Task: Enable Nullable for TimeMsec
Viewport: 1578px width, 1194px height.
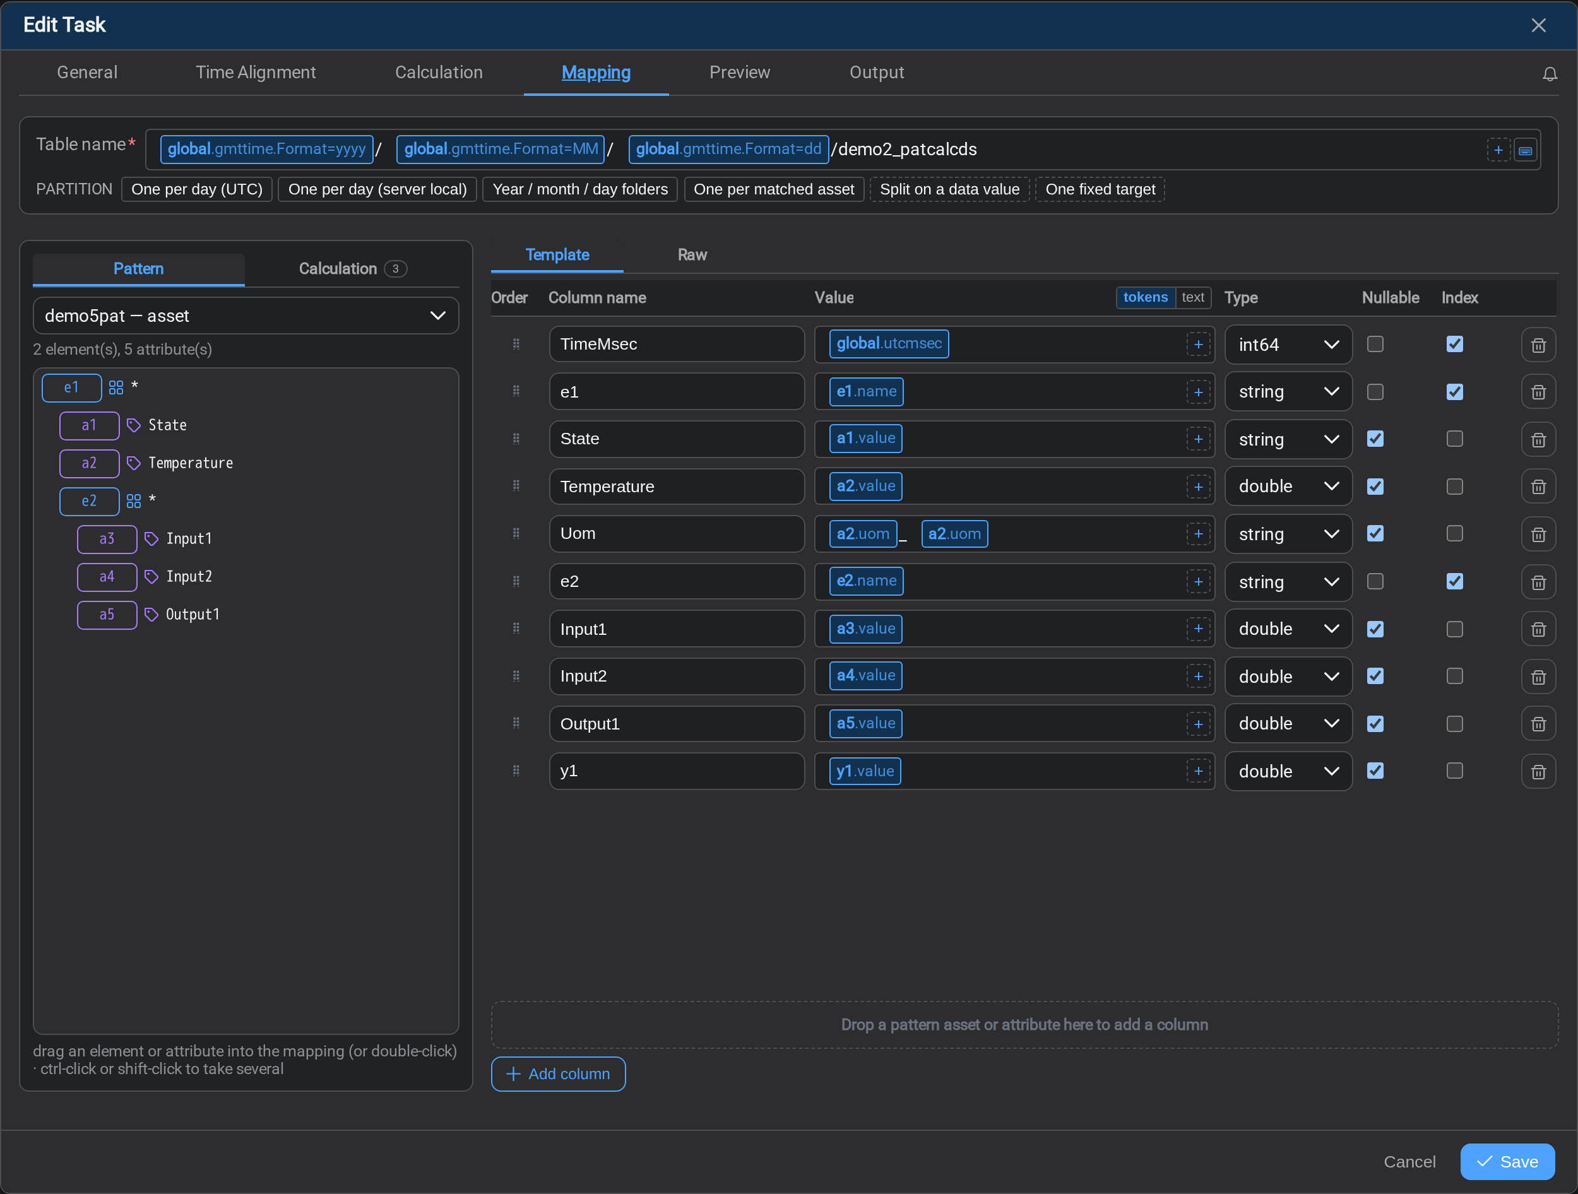Action: click(1375, 345)
